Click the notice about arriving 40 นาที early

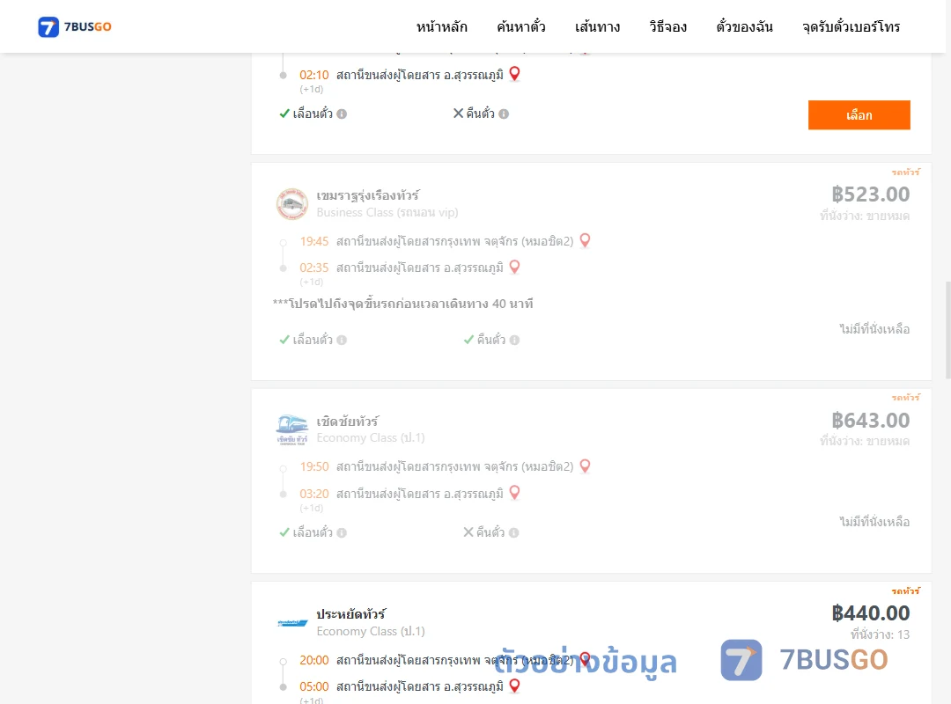[x=403, y=304]
